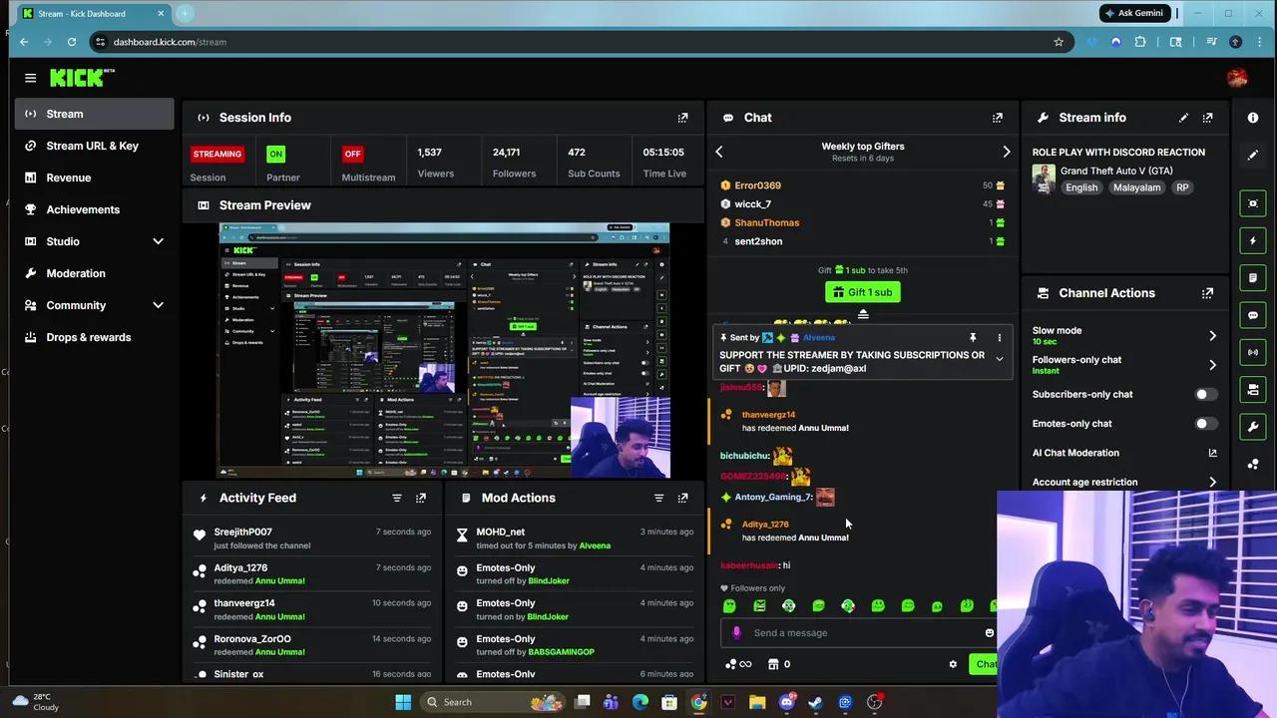Unpin the pinned chat message
Viewport: 1277px width, 718px height.
tap(973, 338)
